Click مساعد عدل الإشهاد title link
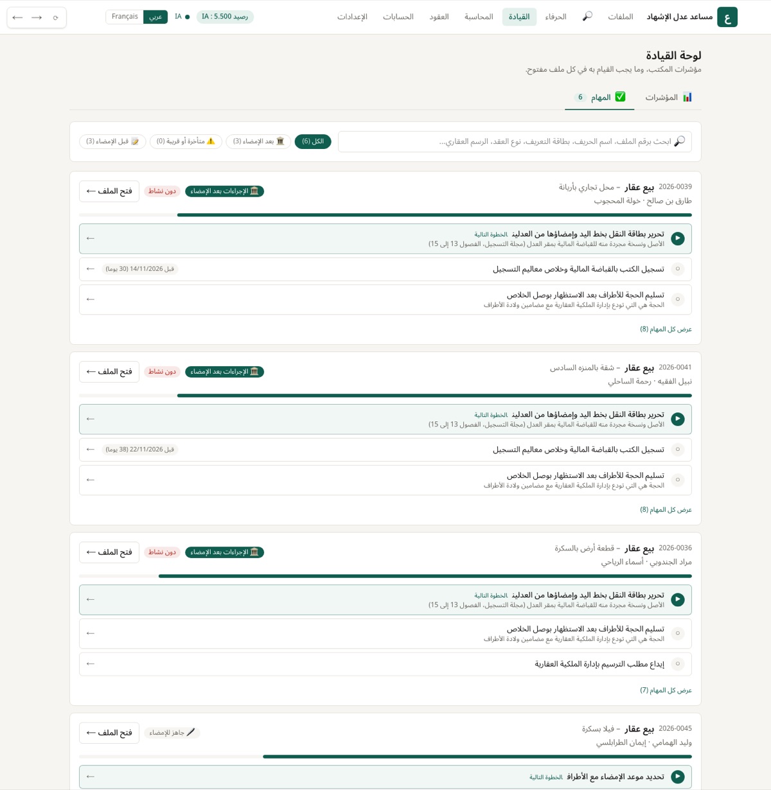The width and height of the screenshot is (771, 790). [x=679, y=17]
